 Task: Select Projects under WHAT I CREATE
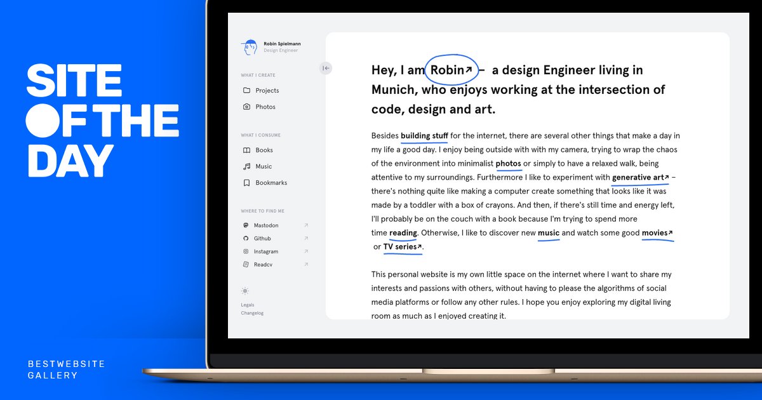click(268, 90)
